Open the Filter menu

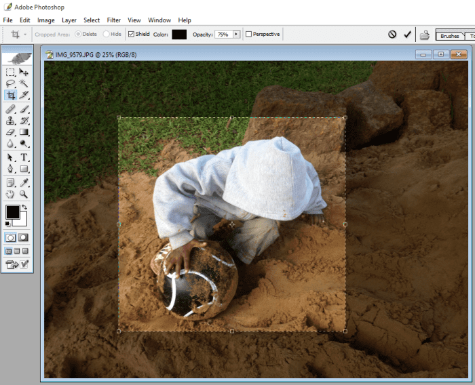(x=115, y=20)
